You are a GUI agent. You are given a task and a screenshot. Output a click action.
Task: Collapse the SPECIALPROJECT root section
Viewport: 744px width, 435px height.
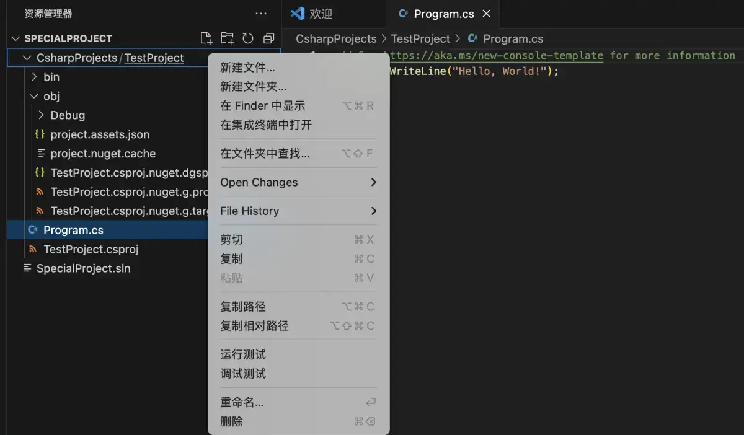pyautogui.click(x=15, y=38)
